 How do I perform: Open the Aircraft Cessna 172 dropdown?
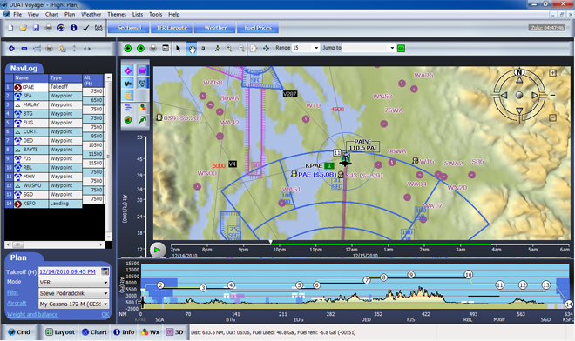(105, 304)
